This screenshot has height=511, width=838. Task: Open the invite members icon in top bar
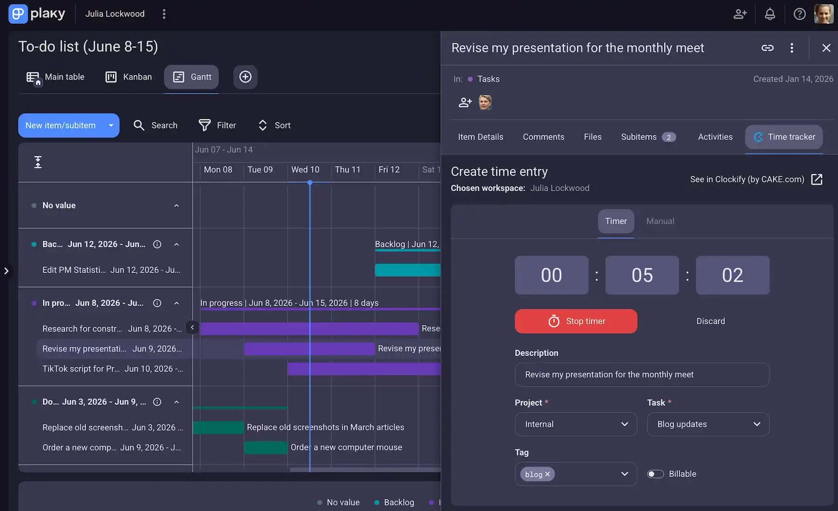(740, 14)
